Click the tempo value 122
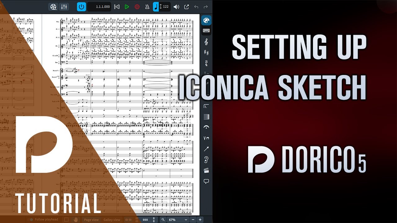397x223 pixels. [166, 7]
